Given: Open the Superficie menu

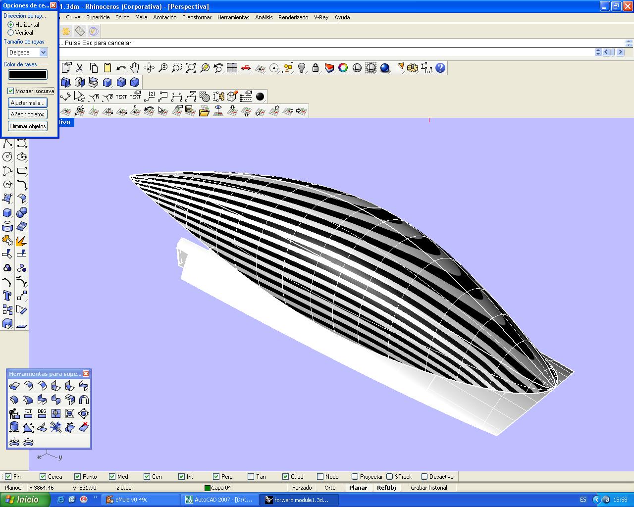Looking at the screenshot, I should [98, 17].
